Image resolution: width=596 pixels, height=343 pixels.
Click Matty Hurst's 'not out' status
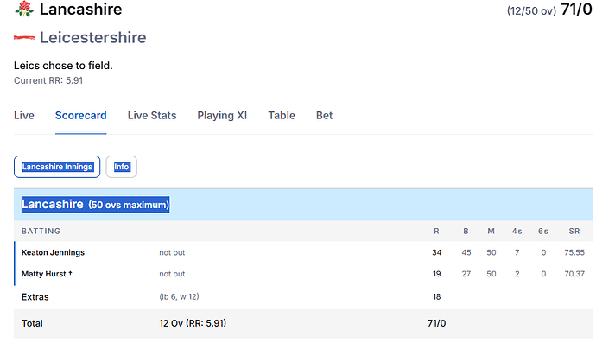(172, 274)
